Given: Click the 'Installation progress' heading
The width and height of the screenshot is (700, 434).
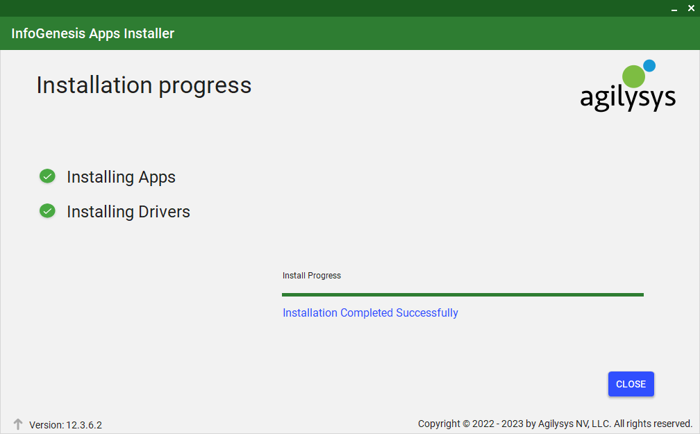Looking at the screenshot, I should [144, 85].
